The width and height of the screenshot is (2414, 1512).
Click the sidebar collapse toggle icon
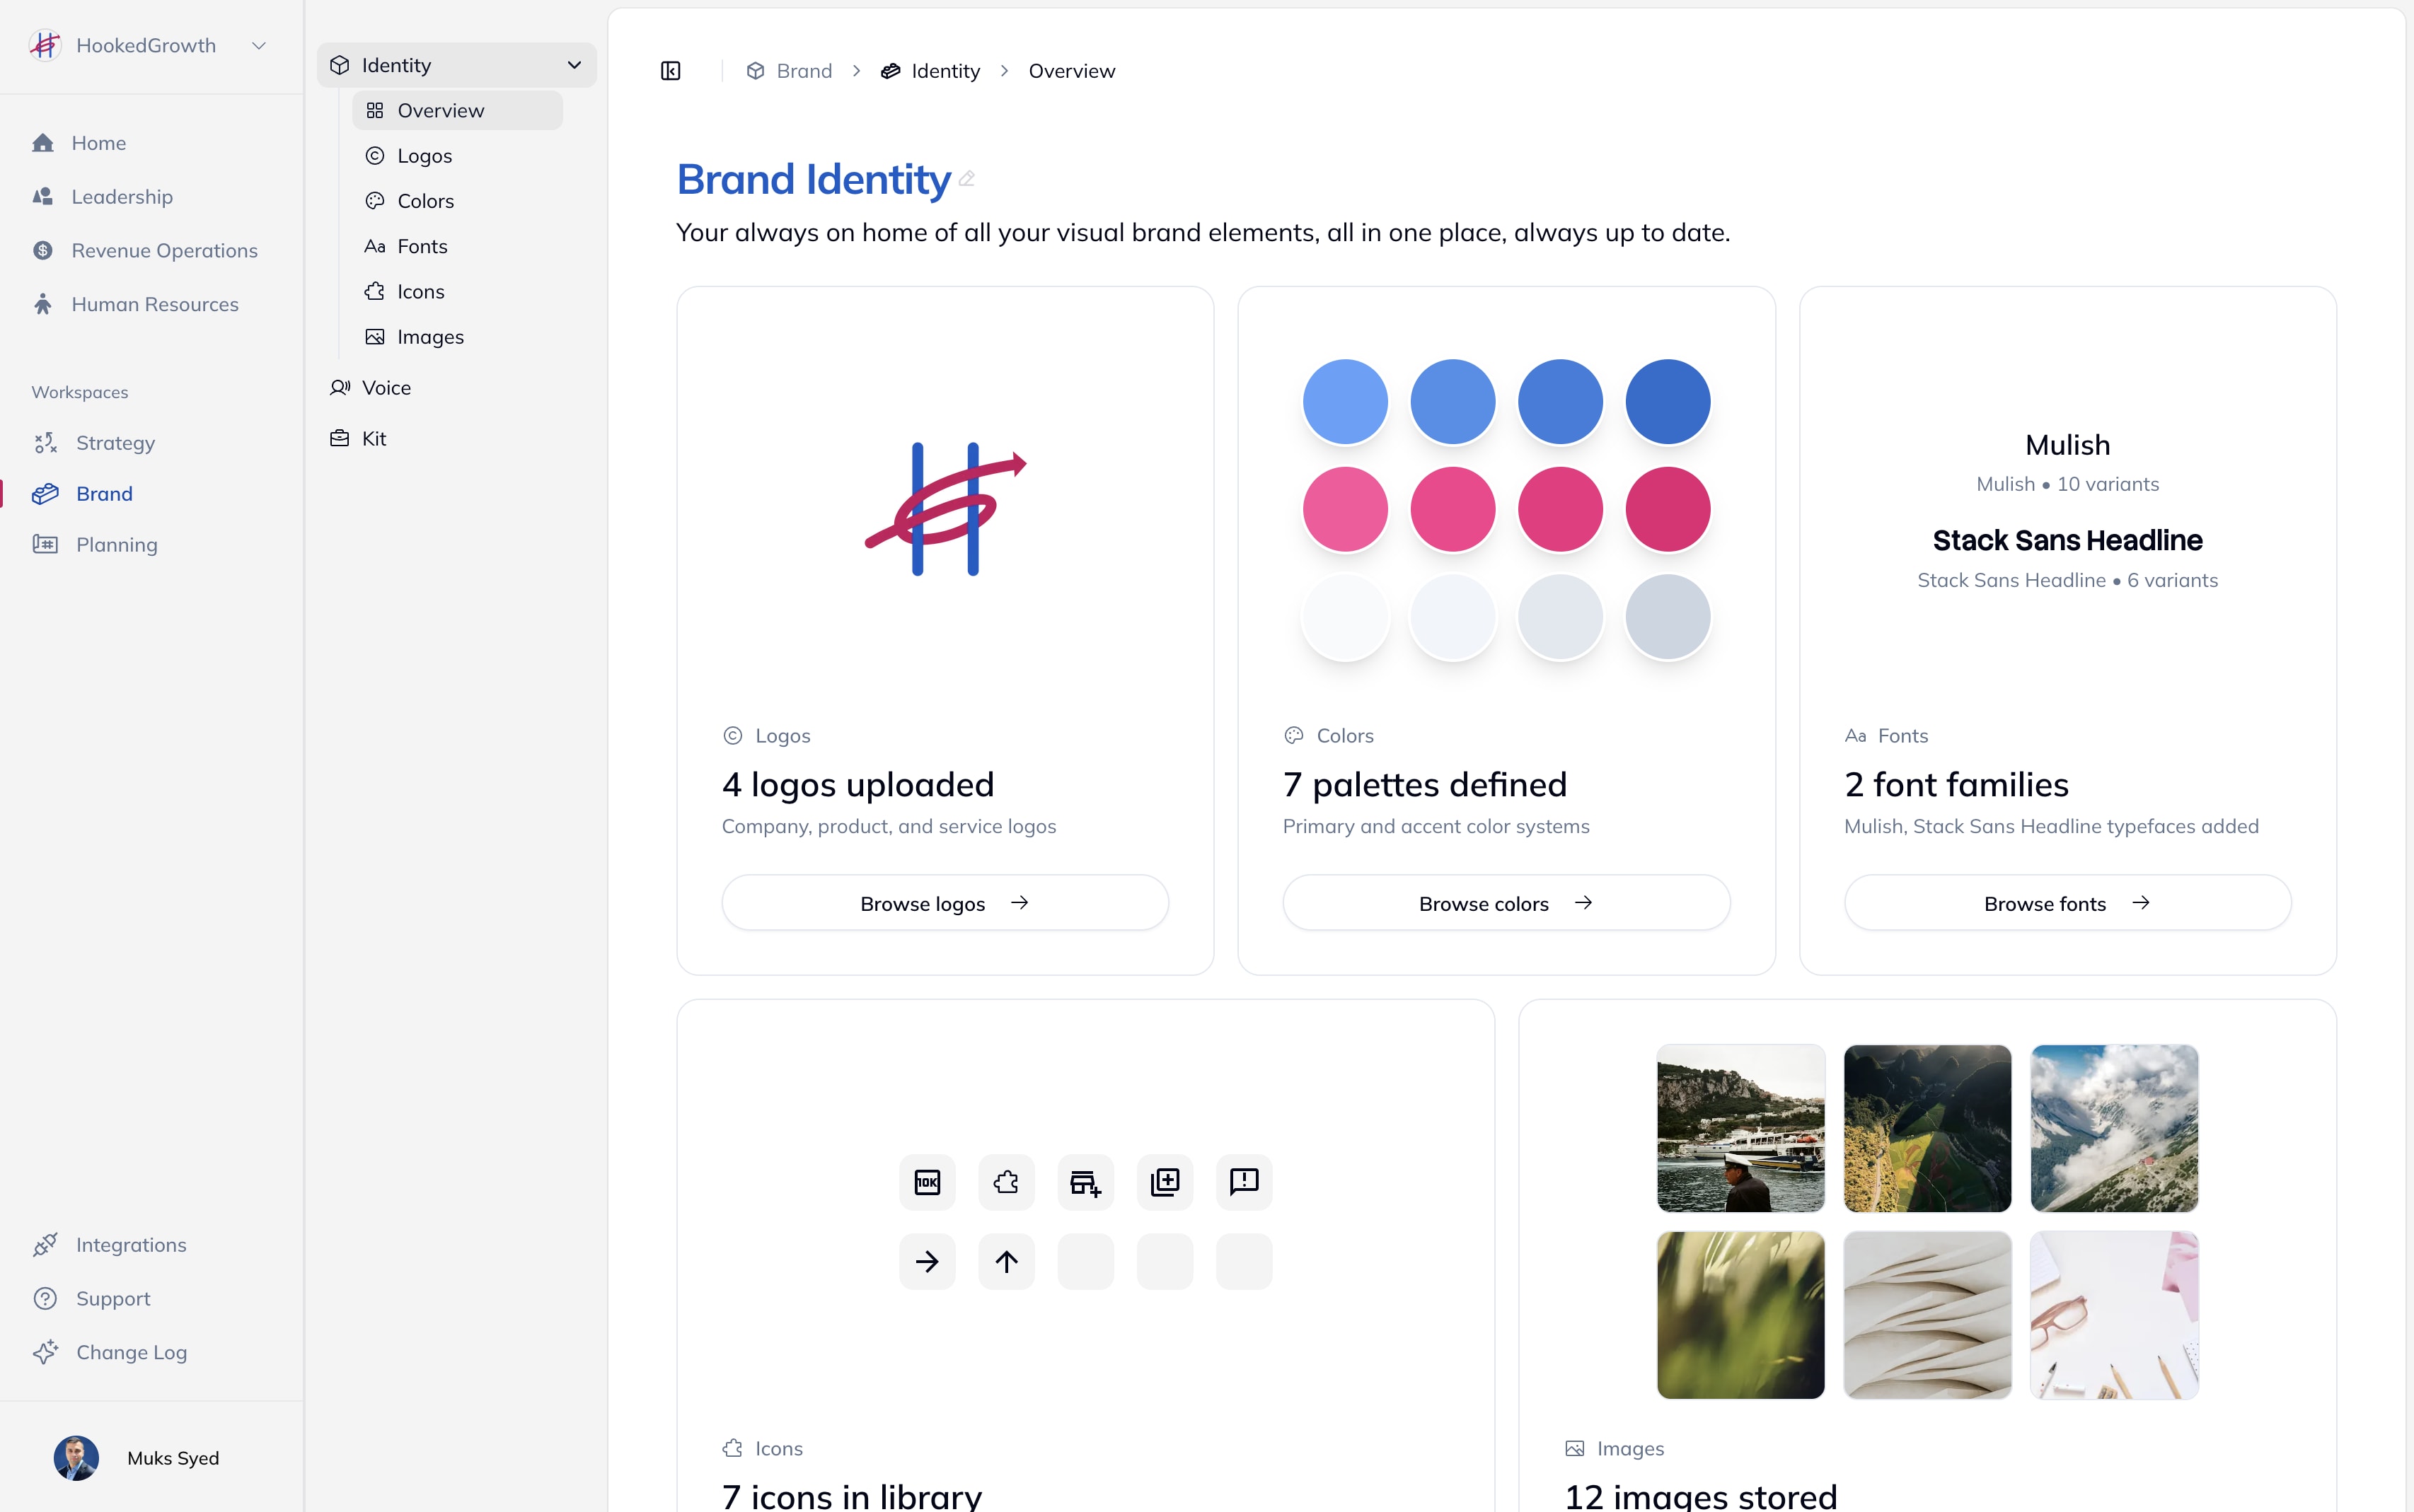[670, 71]
